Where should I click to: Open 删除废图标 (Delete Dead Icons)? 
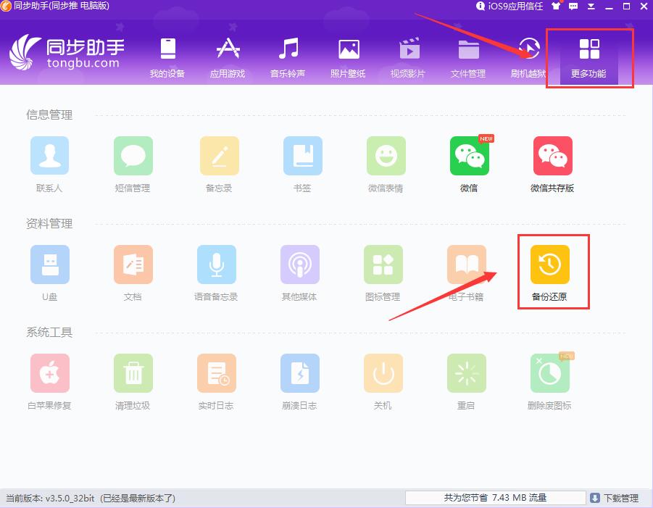click(550, 372)
